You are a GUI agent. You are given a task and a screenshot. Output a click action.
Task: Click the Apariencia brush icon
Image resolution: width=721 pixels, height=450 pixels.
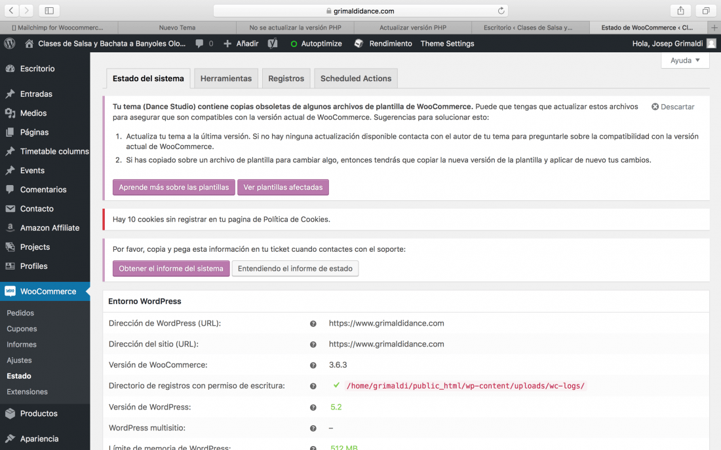[10, 438]
